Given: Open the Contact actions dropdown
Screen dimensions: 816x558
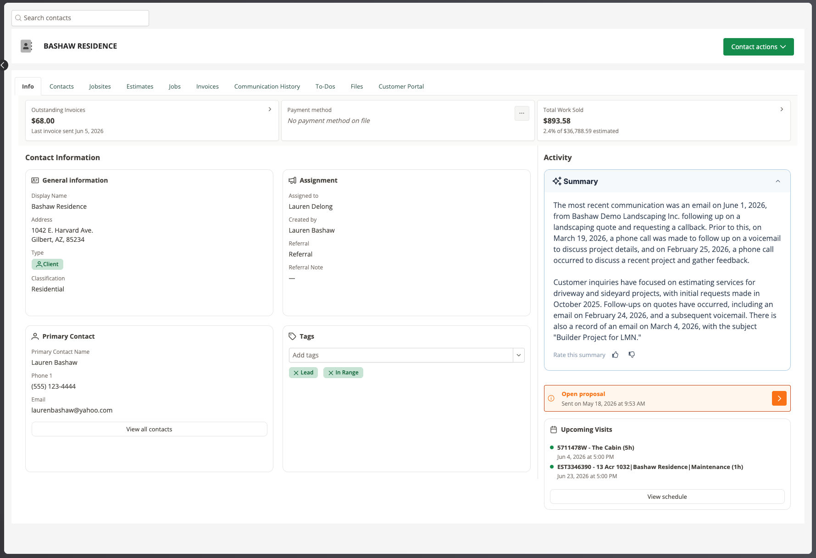Looking at the screenshot, I should tap(758, 47).
